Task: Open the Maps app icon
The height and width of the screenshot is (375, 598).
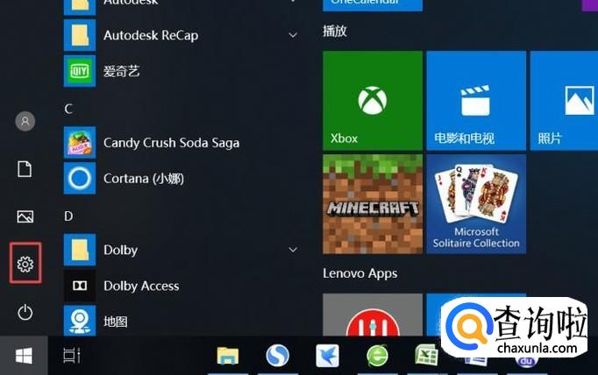Action: click(80, 321)
